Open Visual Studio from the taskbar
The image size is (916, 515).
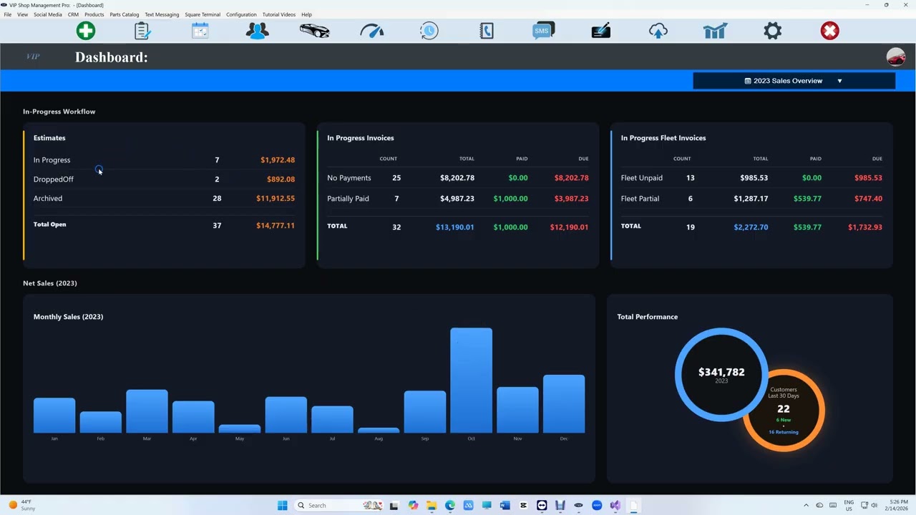click(x=615, y=506)
